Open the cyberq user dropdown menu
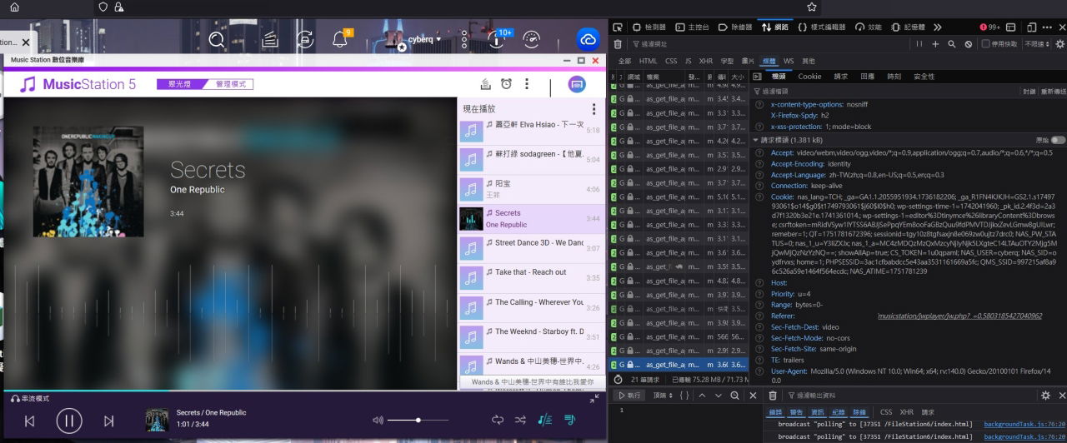The height and width of the screenshot is (443, 1067). [424, 39]
